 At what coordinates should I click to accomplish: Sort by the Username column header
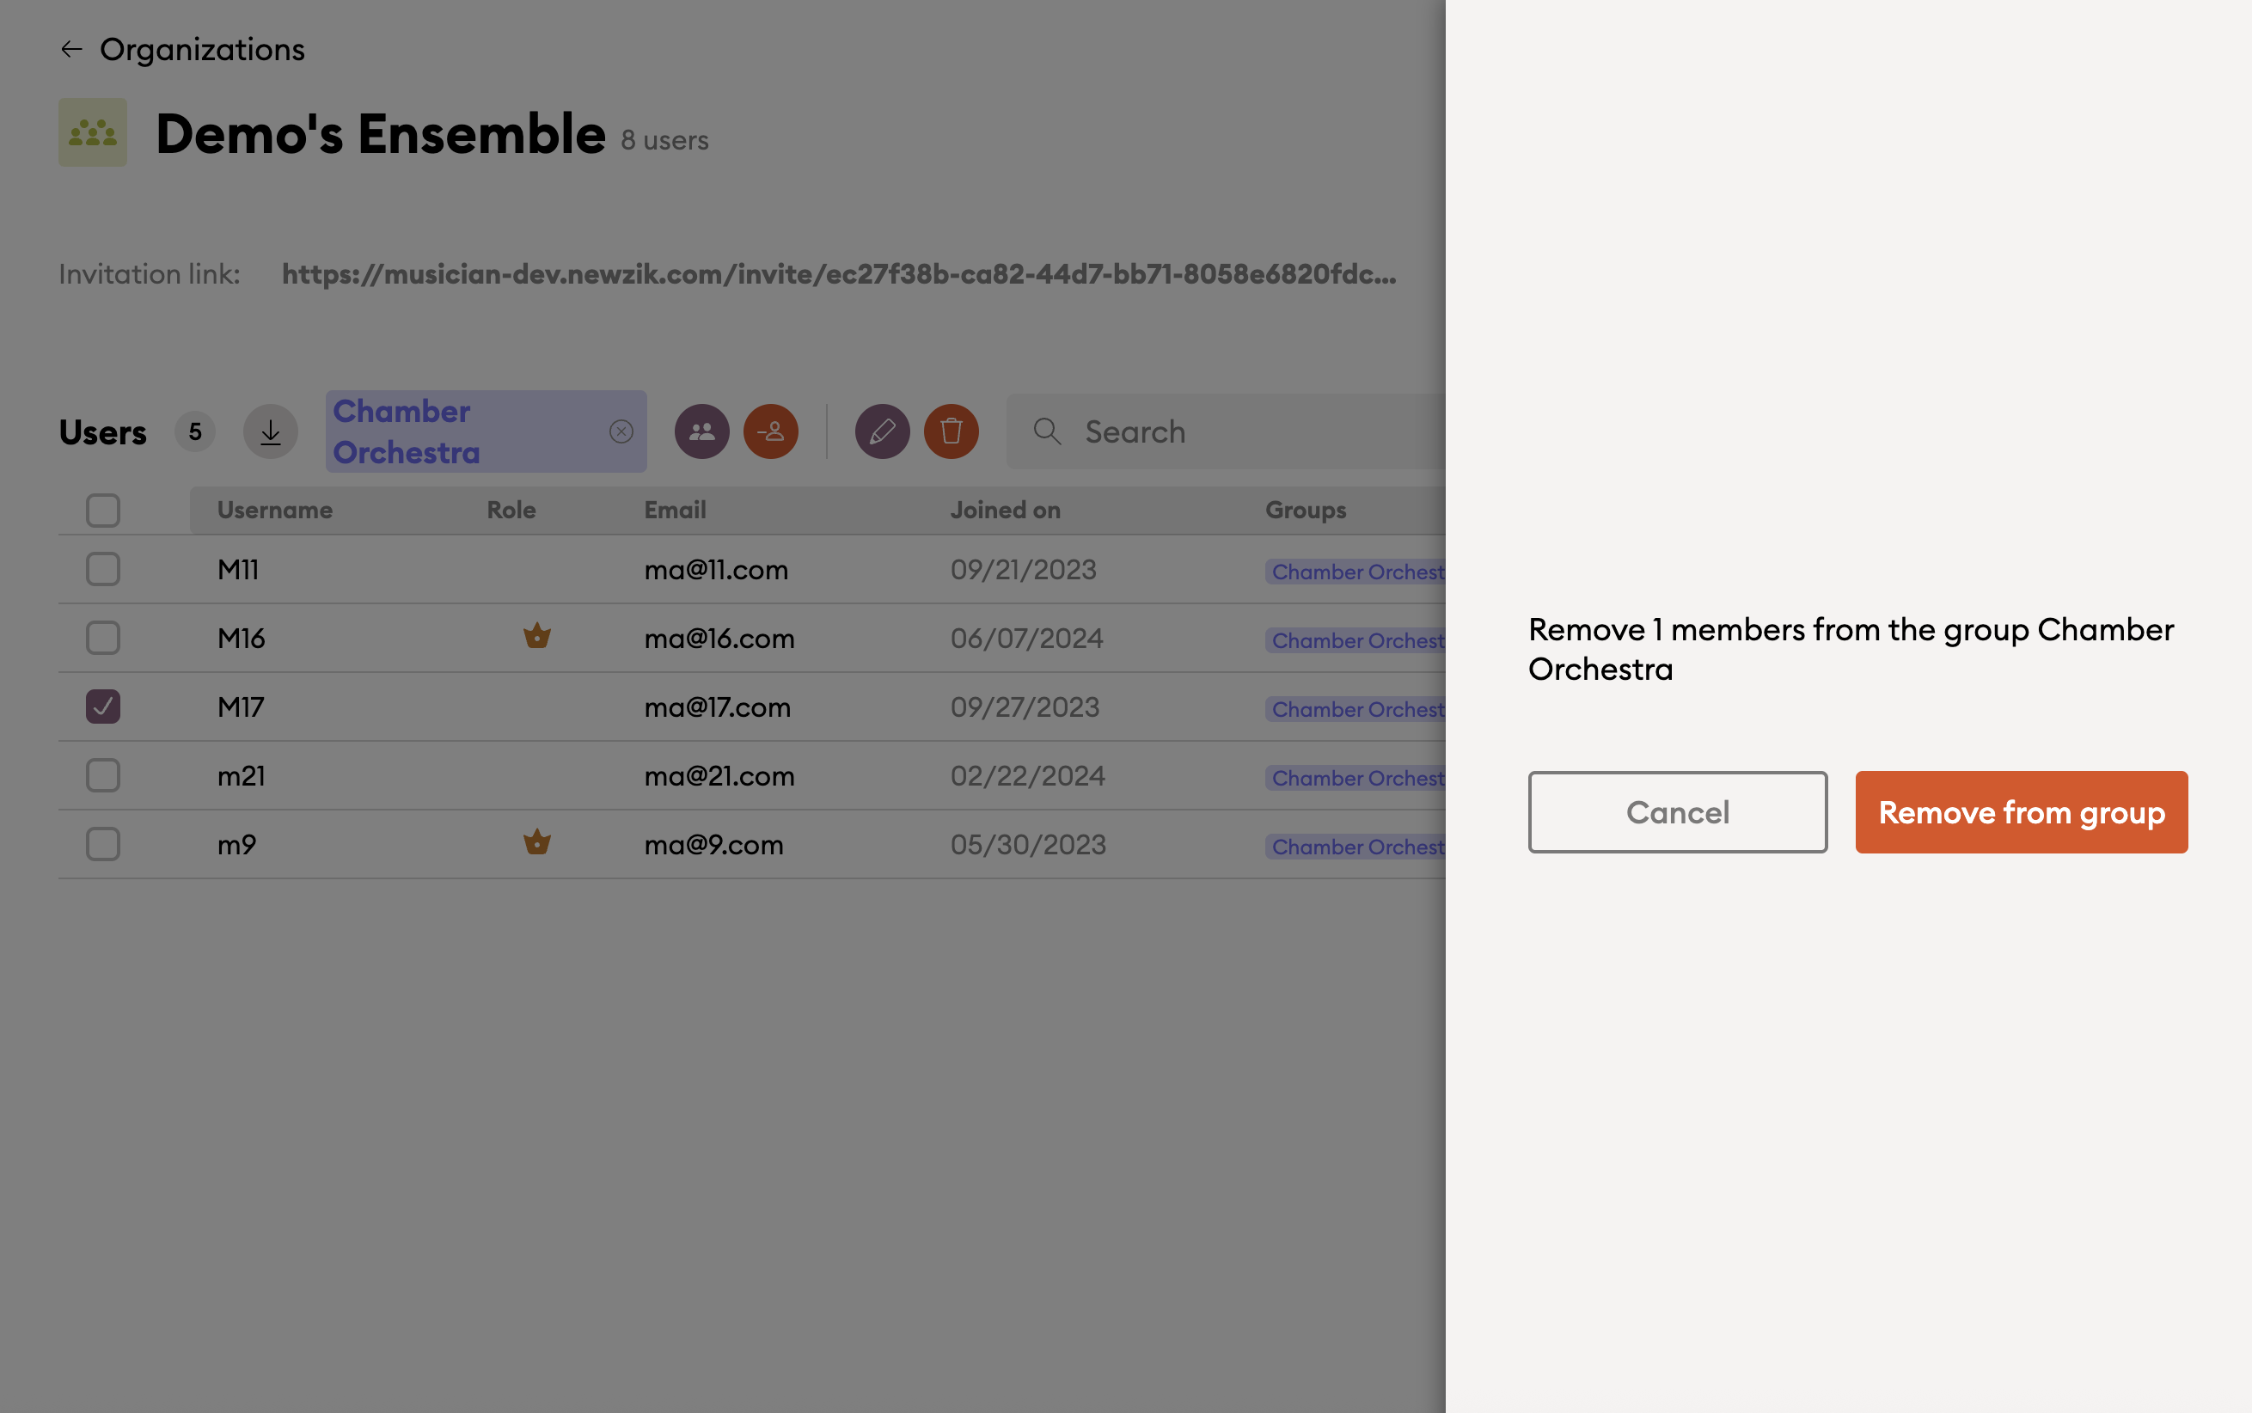(x=275, y=511)
